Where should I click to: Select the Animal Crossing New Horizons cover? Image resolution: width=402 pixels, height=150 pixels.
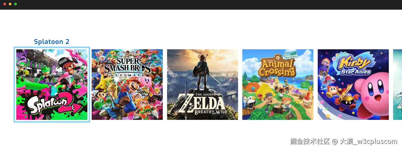tap(278, 85)
